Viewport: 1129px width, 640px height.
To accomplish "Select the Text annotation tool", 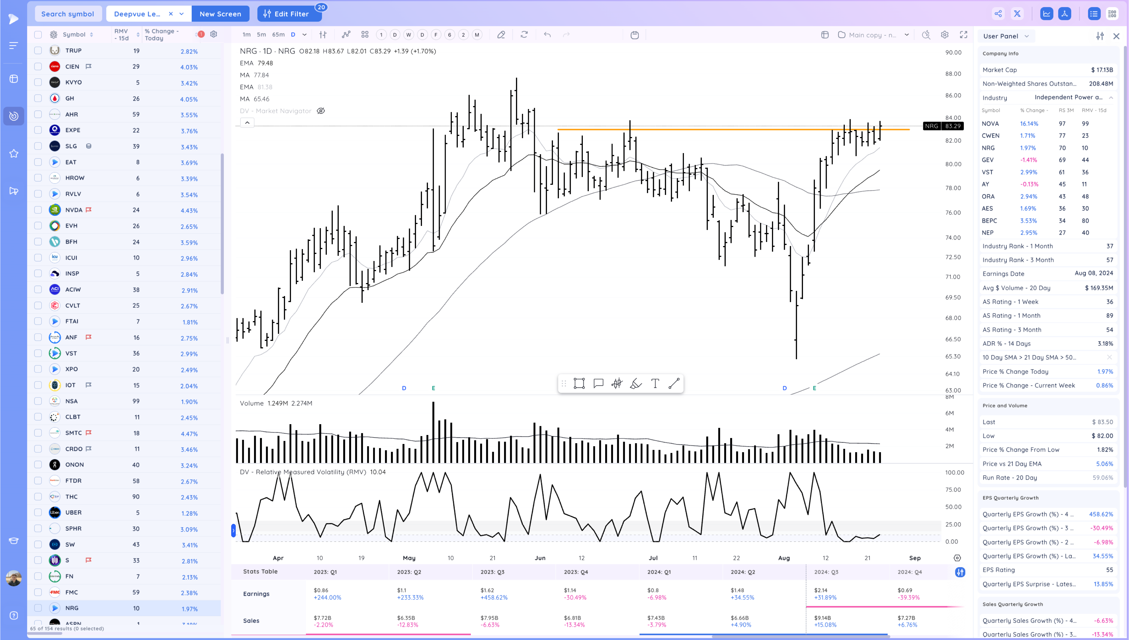I will pos(655,383).
